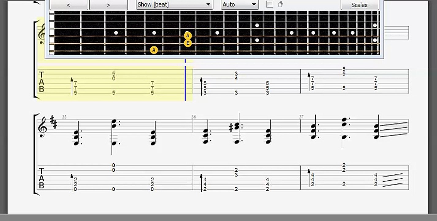437x221 pixels.
Task: Click the TAB label of lower tablature
Action: [41, 178]
